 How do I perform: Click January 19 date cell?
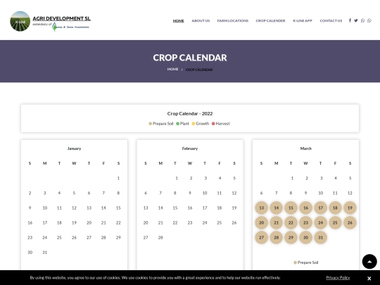click(x=74, y=222)
